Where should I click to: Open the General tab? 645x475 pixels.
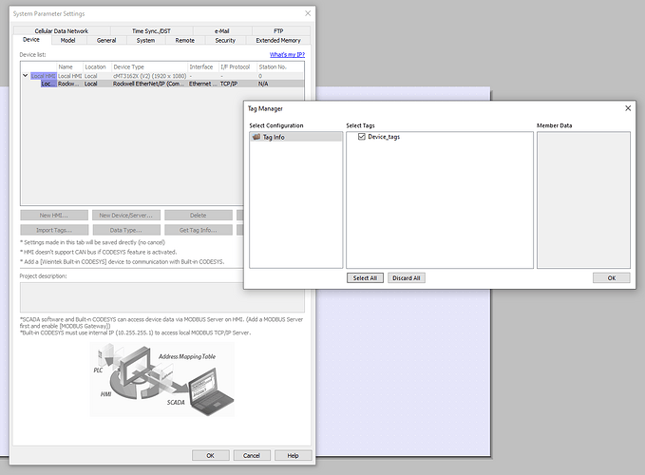(x=106, y=41)
